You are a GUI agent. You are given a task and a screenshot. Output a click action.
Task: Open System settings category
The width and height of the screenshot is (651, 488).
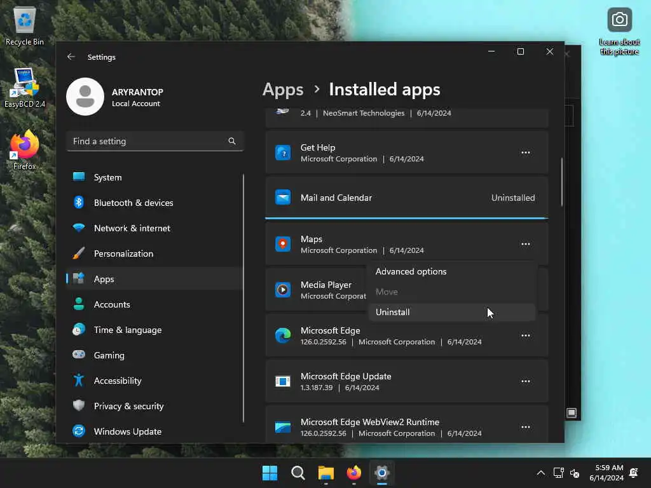point(154,177)
